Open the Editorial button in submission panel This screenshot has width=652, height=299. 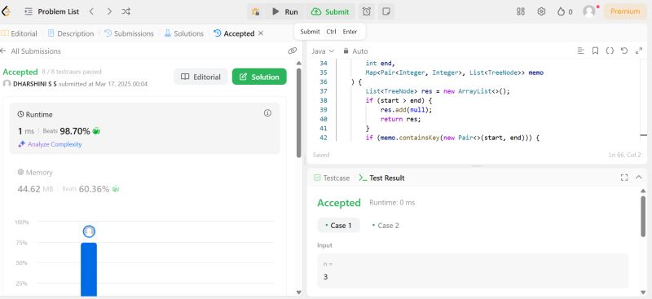200,77
